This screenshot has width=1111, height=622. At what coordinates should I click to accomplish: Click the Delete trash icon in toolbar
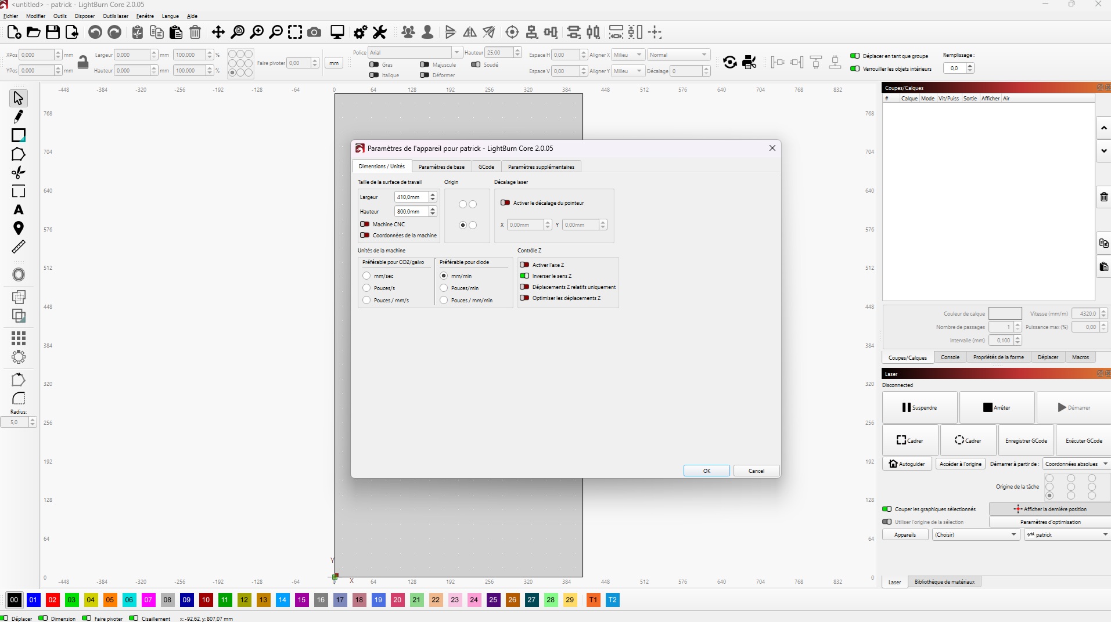(195, 32)
